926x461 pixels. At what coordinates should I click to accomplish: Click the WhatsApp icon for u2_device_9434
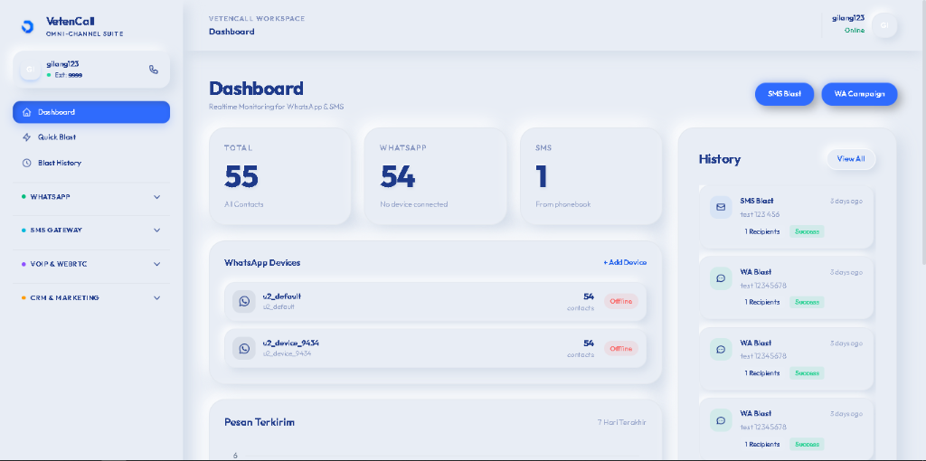click(x=244, y=349)
